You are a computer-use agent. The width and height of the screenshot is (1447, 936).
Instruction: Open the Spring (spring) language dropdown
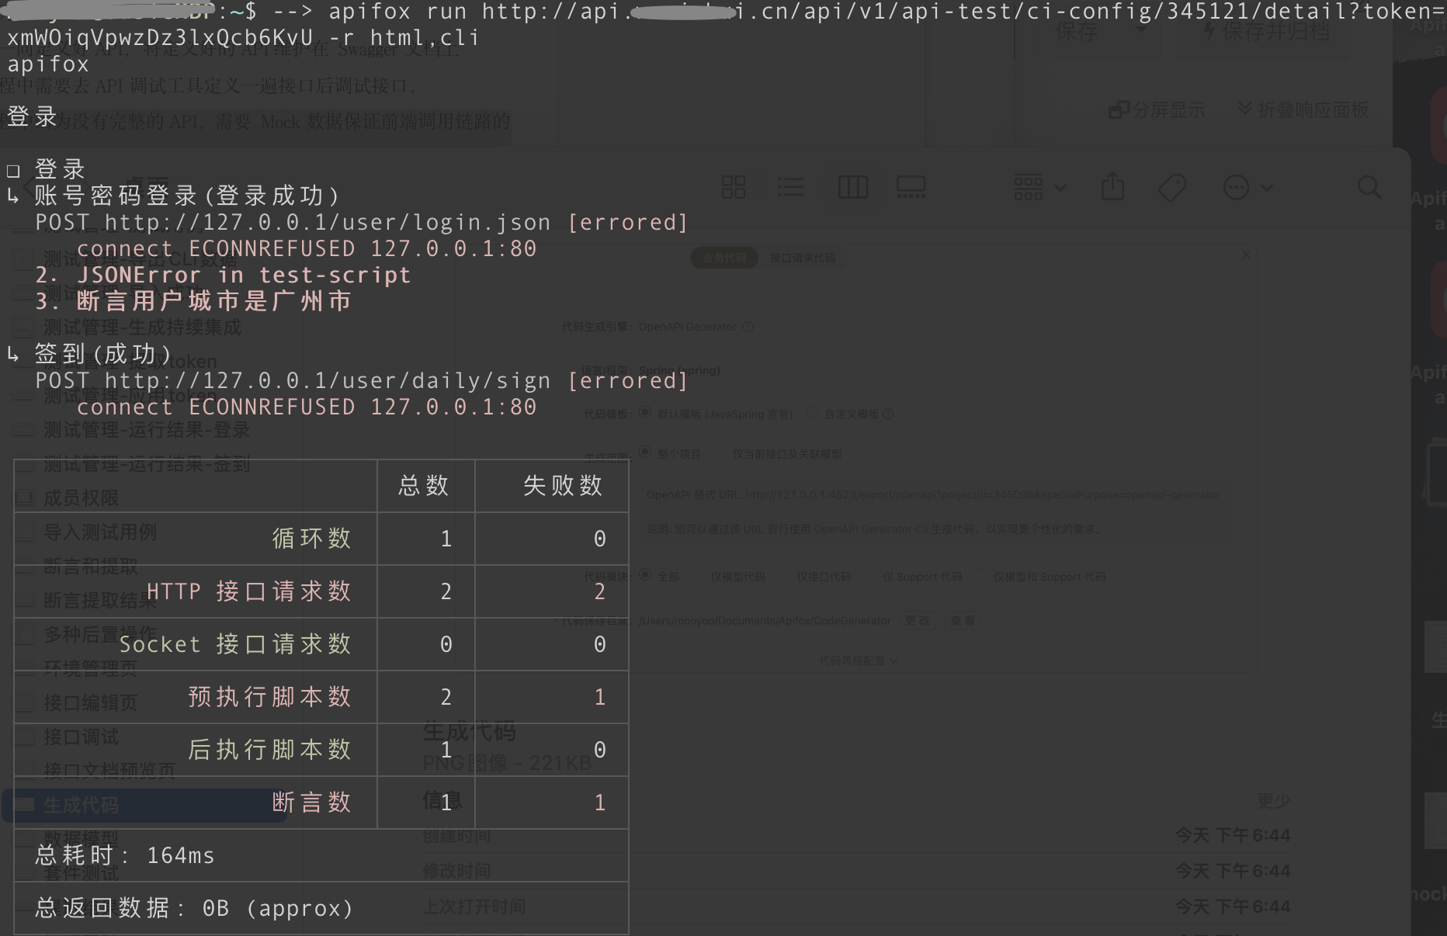pyautogui.click(x=679, y=371)
